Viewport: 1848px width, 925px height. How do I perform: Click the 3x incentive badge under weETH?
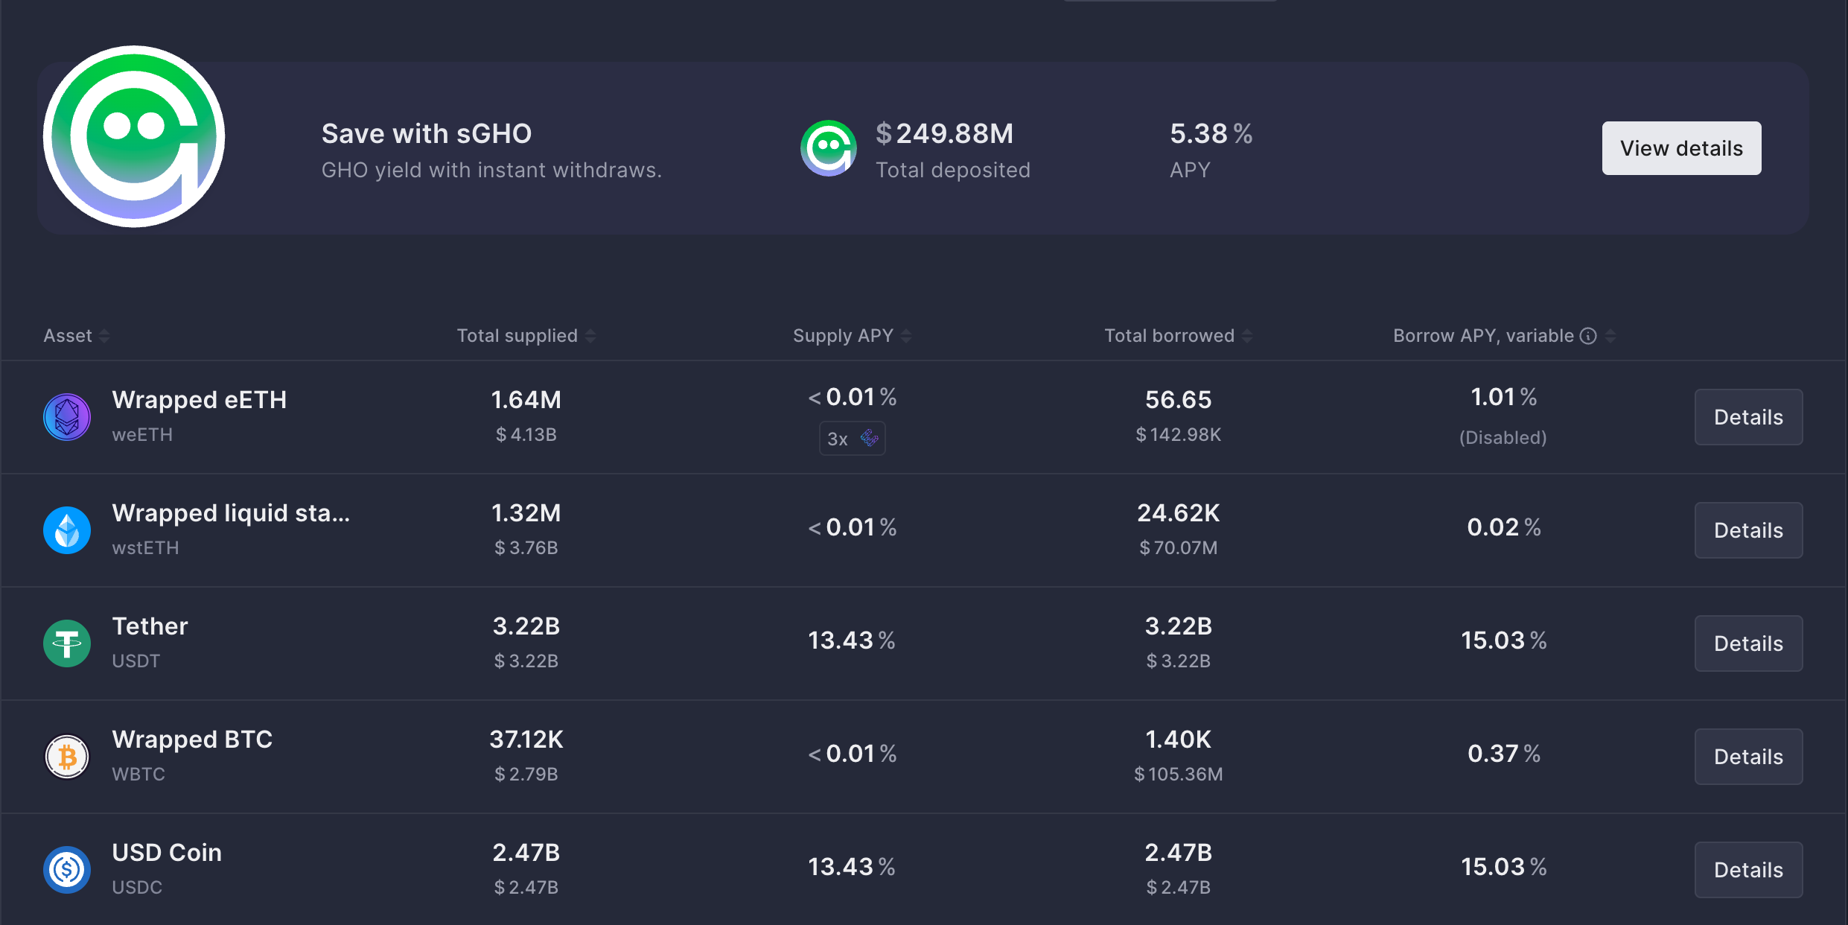852,439
